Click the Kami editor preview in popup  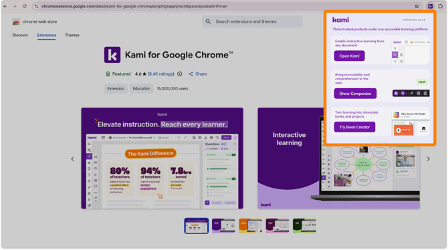411,51
